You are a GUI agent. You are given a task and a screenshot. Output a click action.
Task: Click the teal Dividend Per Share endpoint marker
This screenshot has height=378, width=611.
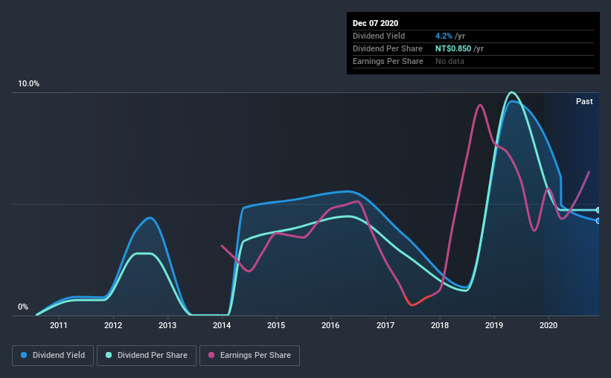tap(598, 210)
